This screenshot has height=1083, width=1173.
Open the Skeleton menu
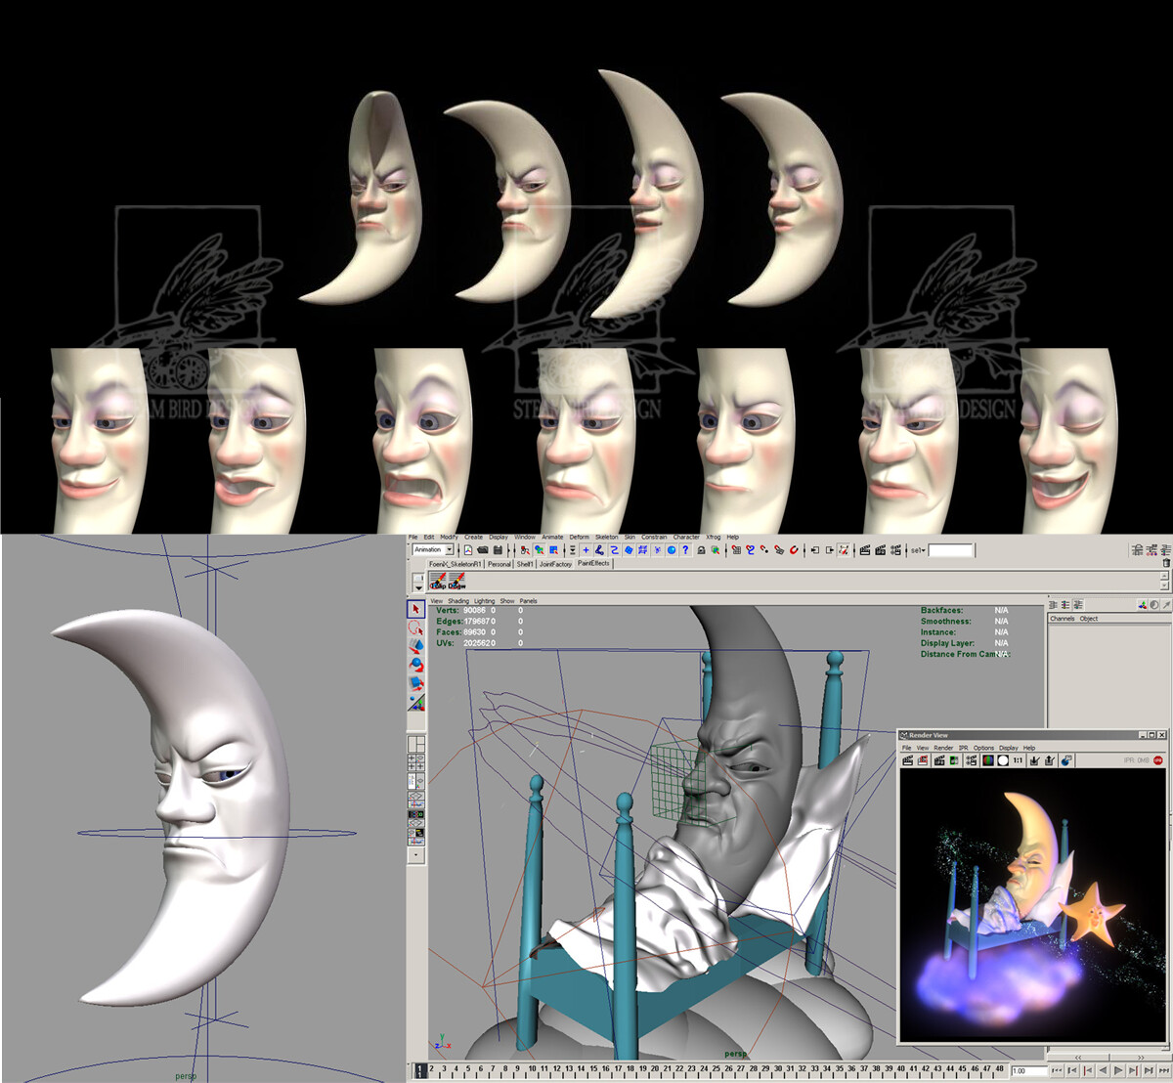coord(607,537)
